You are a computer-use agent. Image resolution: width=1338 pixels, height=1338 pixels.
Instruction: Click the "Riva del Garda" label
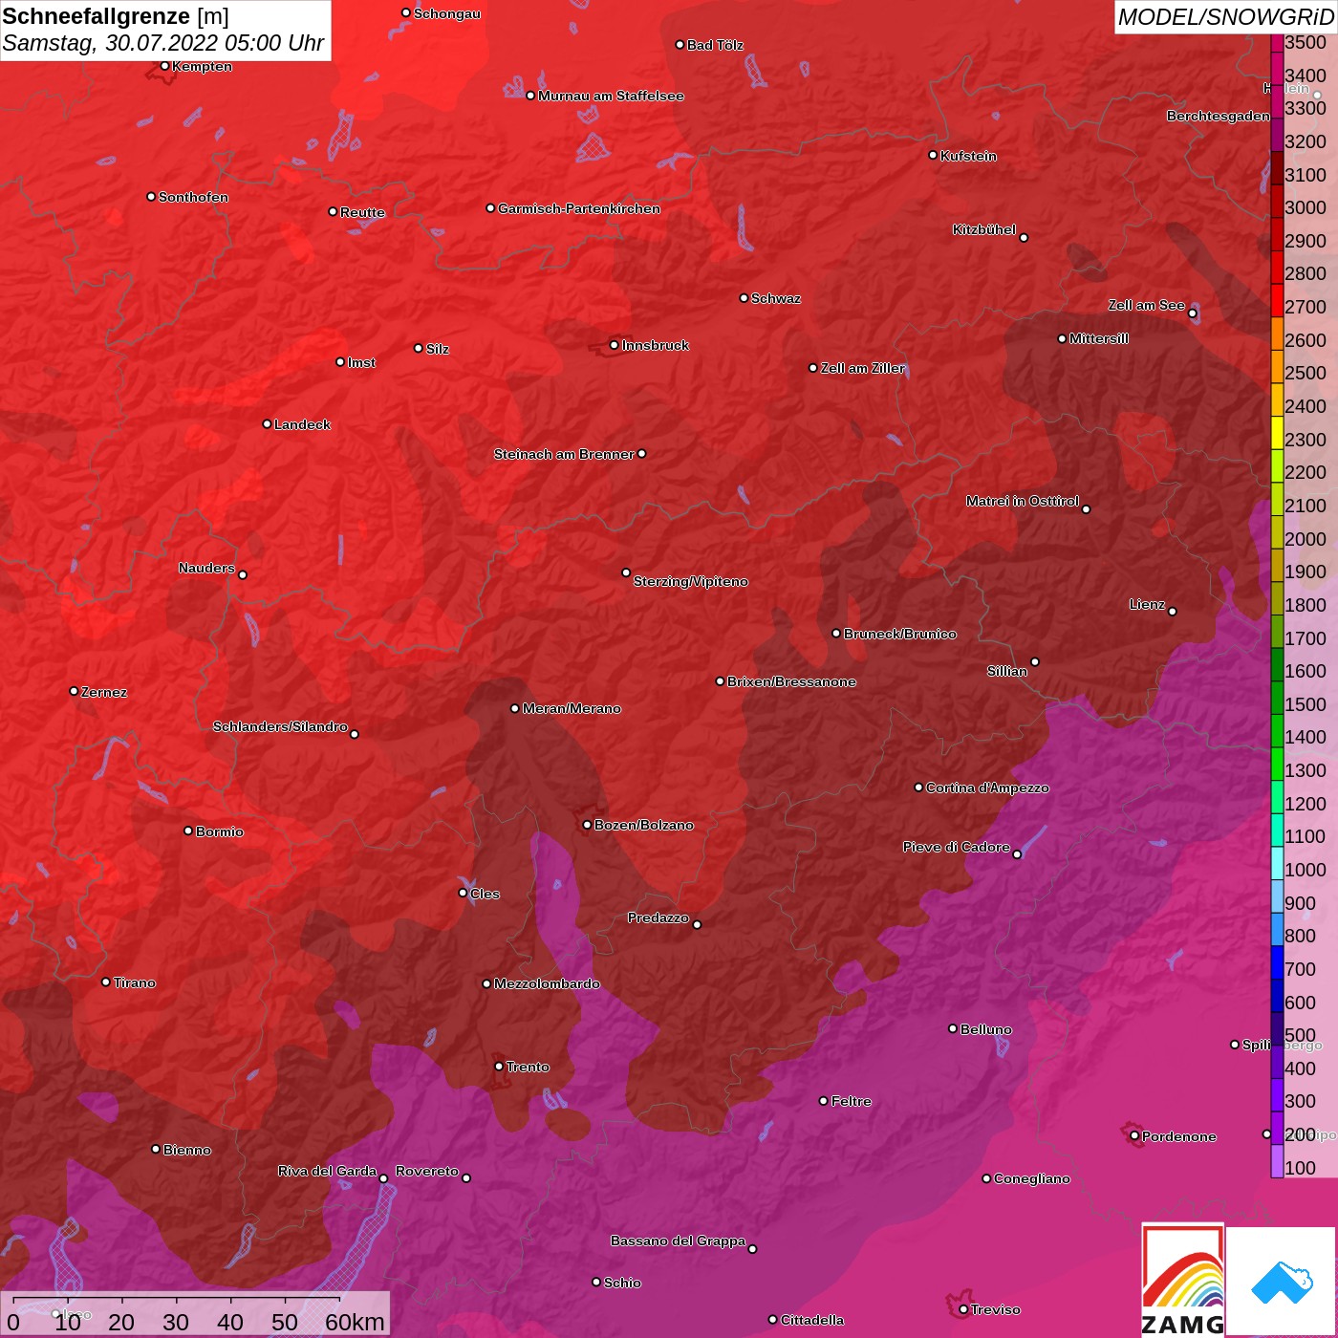[x=327, y=1171]
